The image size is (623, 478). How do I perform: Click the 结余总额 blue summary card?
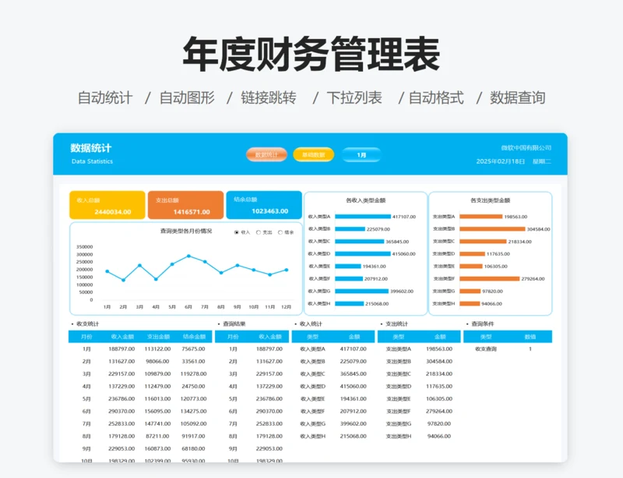point(264,205)
